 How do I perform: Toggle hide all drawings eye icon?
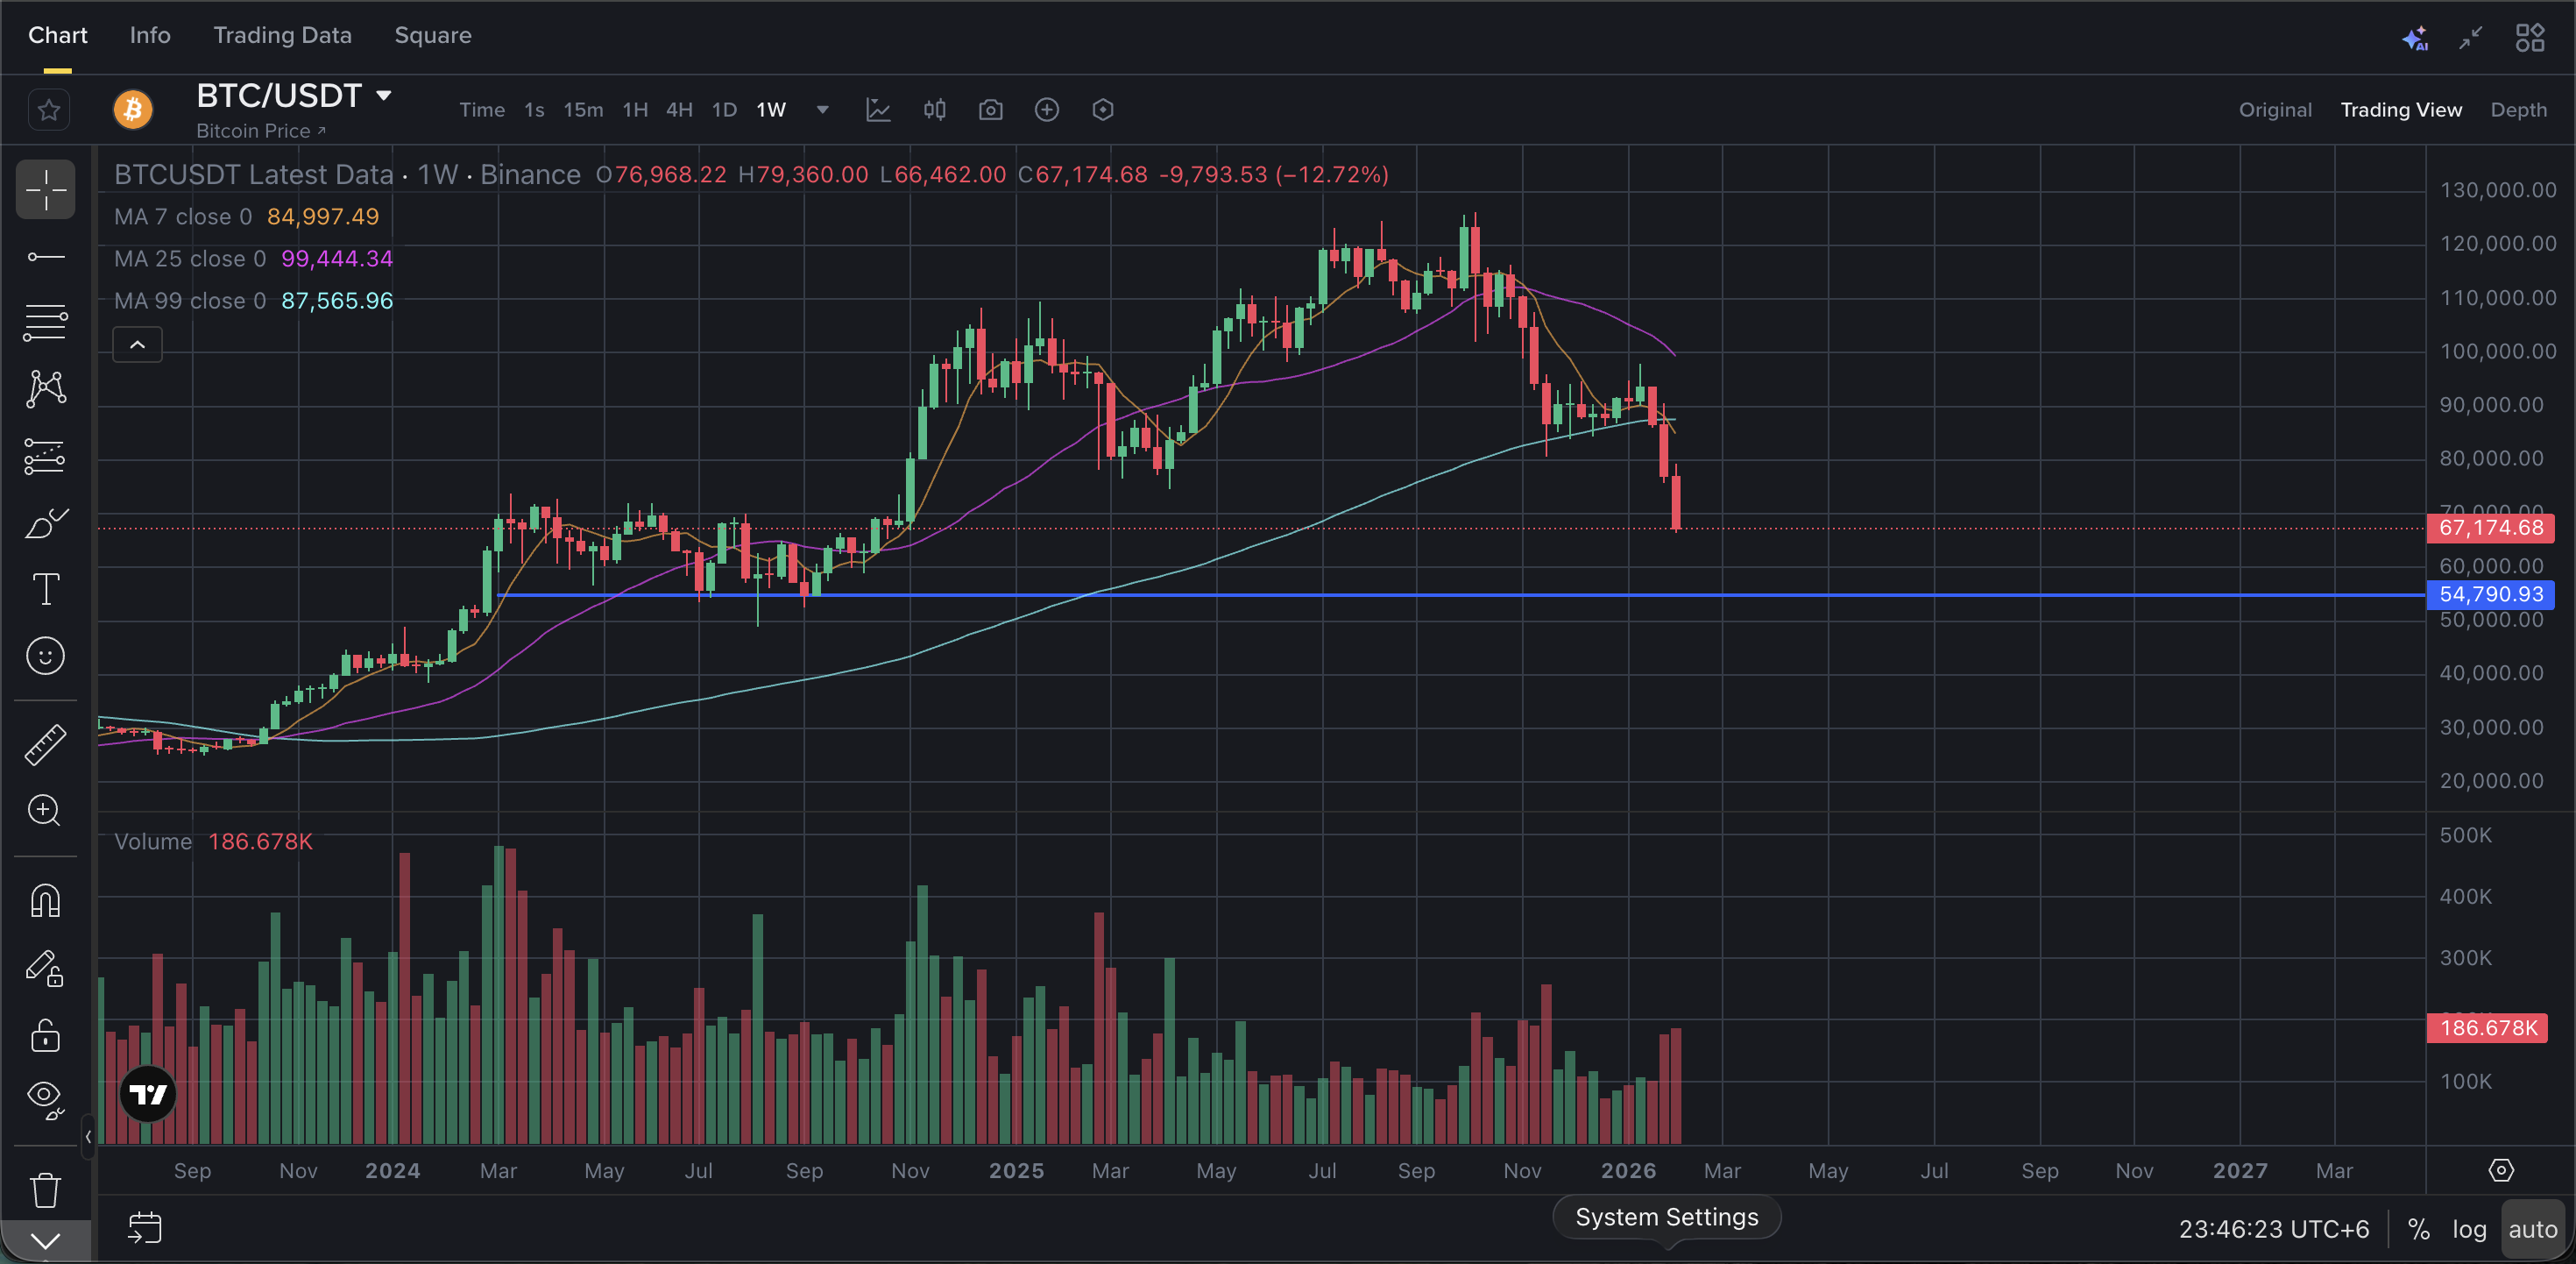tap(45, 1097)
